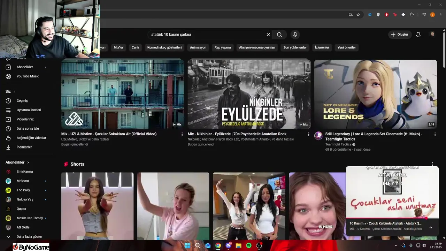Expand the miniplayer queue chevron

tap(431, 227)
